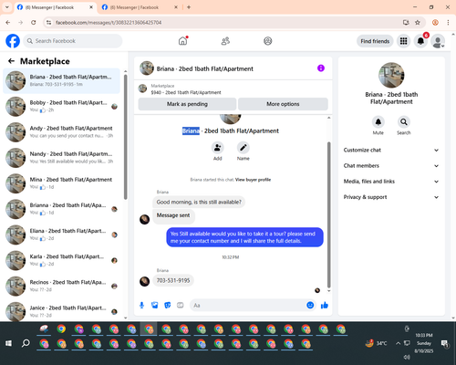Open the taskbar notification center icon
This screenshot has width=456, height=365.
point(445,344)
